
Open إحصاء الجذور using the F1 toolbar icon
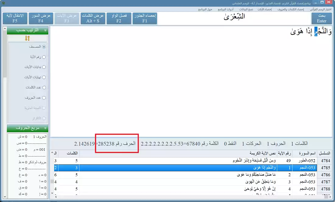point(145,18)
